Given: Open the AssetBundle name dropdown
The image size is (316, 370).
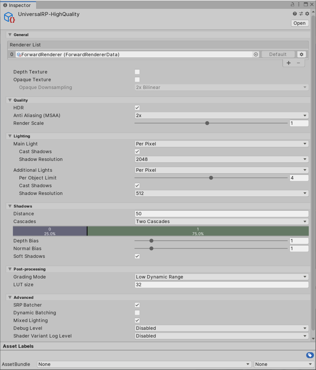Looking at the screenshot, I should pos(144,364).
